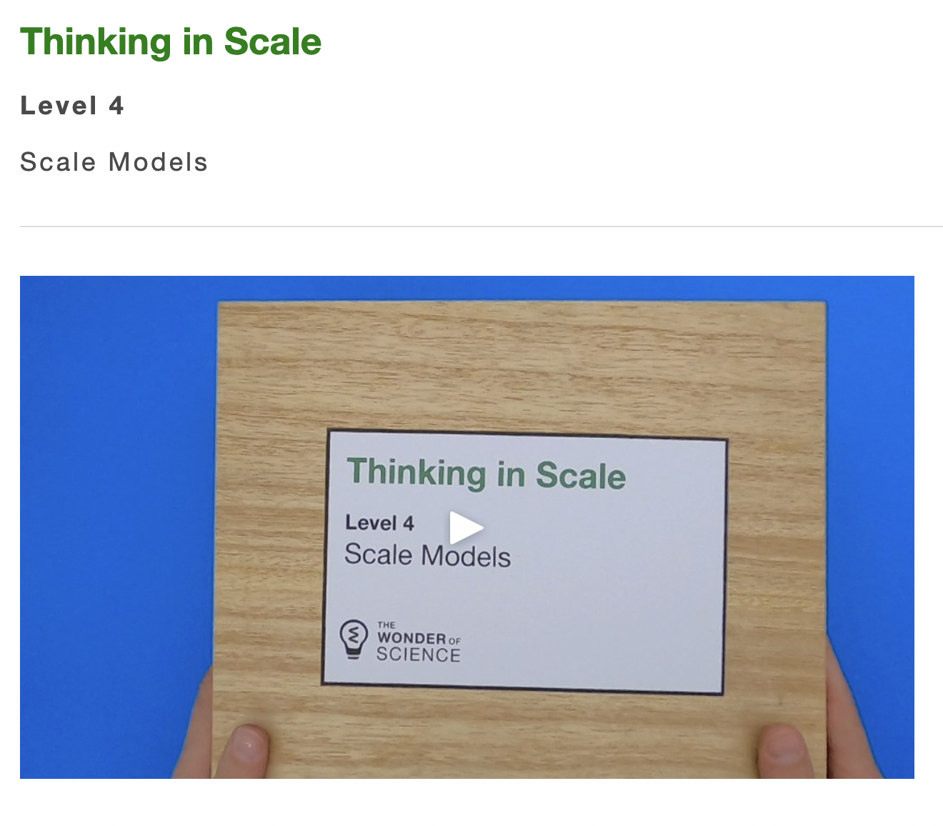Click the small THE text above WONDER
Image resolution: width=943 pixels, height=826 pixels.
386,625
